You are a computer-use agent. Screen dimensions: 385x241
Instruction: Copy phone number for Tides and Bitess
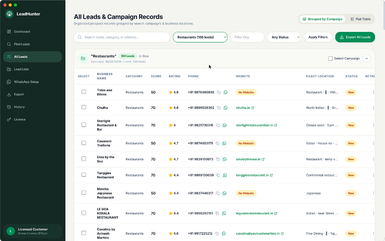tap(218, 92)
